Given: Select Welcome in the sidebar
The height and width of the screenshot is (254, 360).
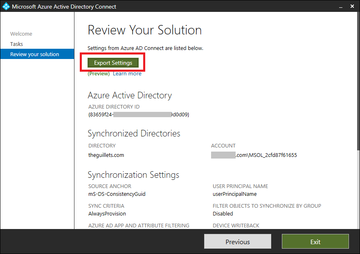Looking at the screenshot, I should [21, 34].
